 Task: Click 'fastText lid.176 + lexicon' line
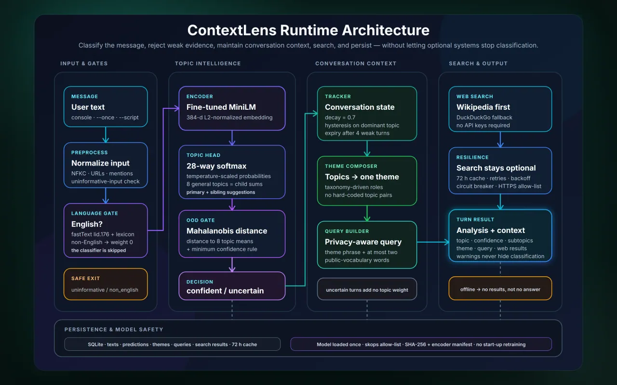104,234
